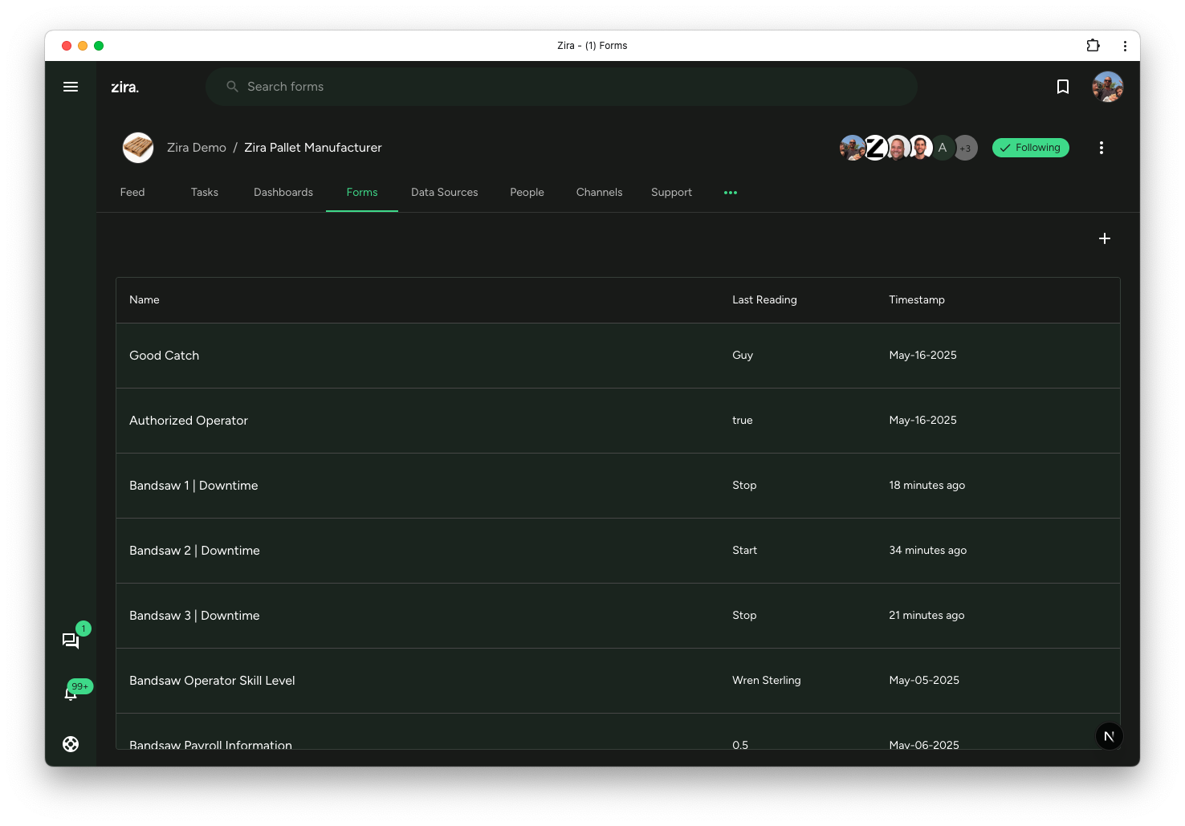
Task: Open the Good Catch form
Action: coord(617,356)
